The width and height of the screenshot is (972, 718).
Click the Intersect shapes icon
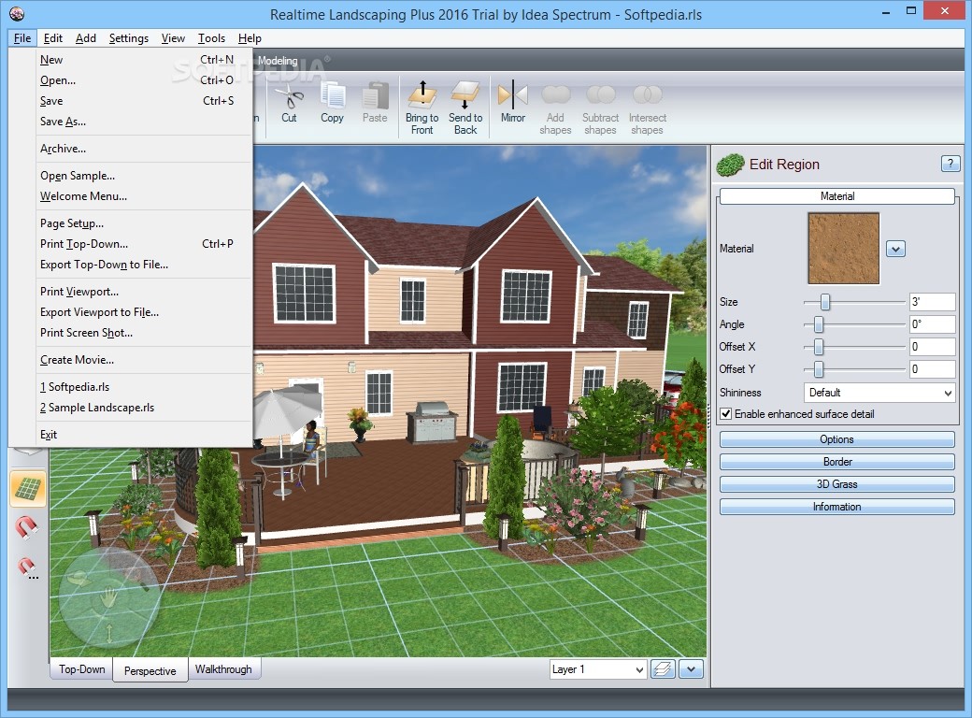point(647,94)
